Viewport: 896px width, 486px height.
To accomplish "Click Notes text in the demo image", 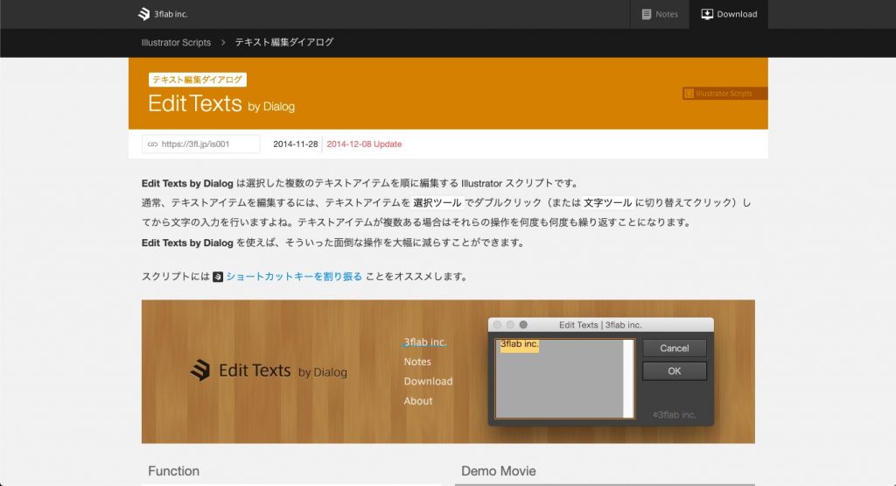I will tap(417, 362).
